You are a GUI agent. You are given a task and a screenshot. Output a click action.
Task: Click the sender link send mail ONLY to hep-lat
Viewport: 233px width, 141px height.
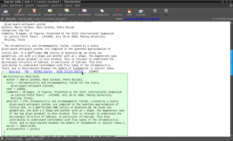tap(141, 19)
